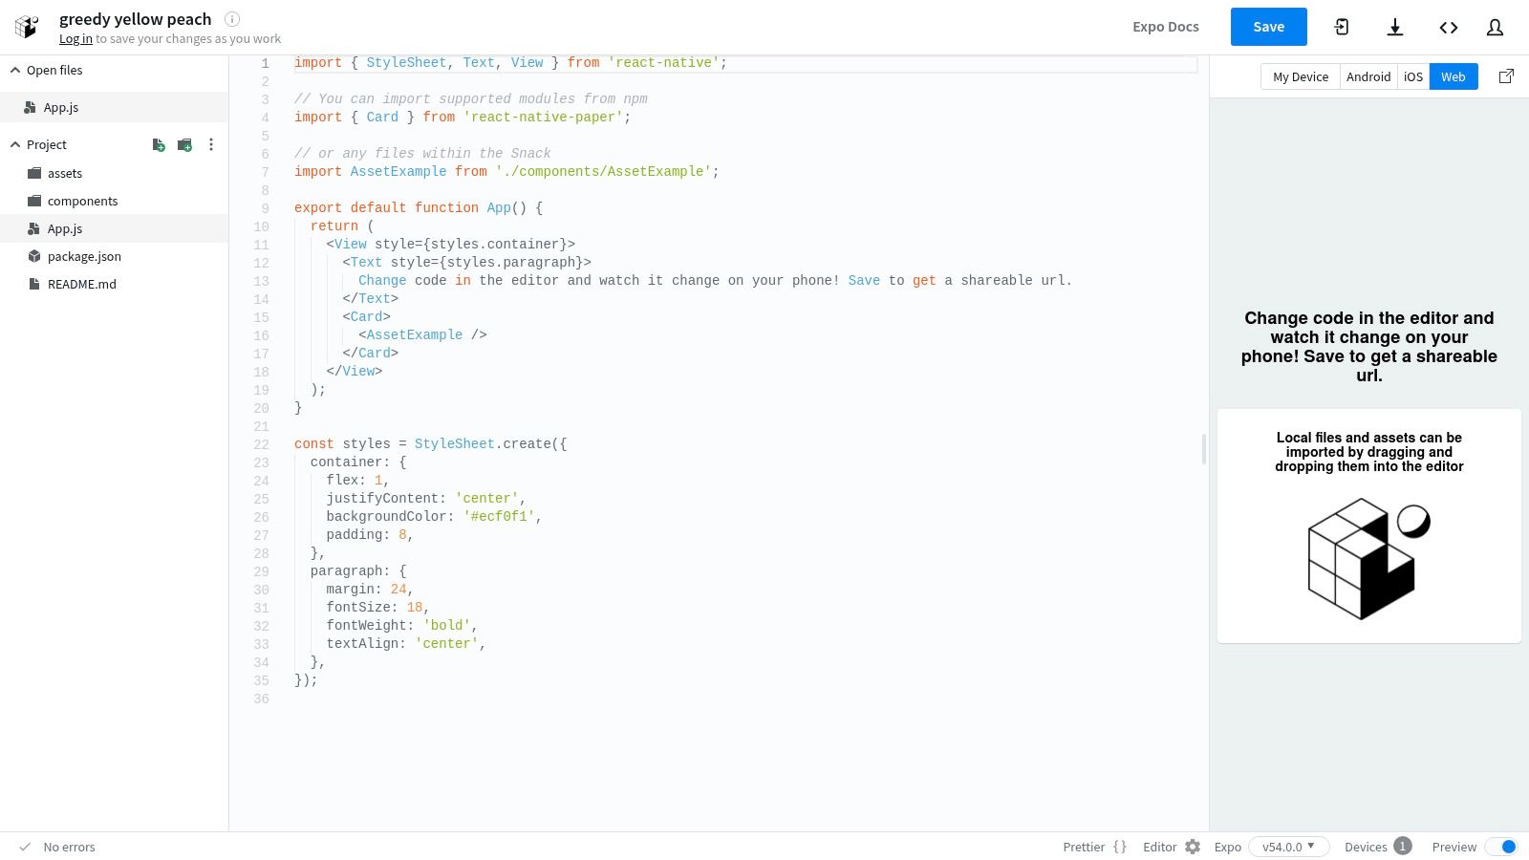Create a new folder in Project

185,145
